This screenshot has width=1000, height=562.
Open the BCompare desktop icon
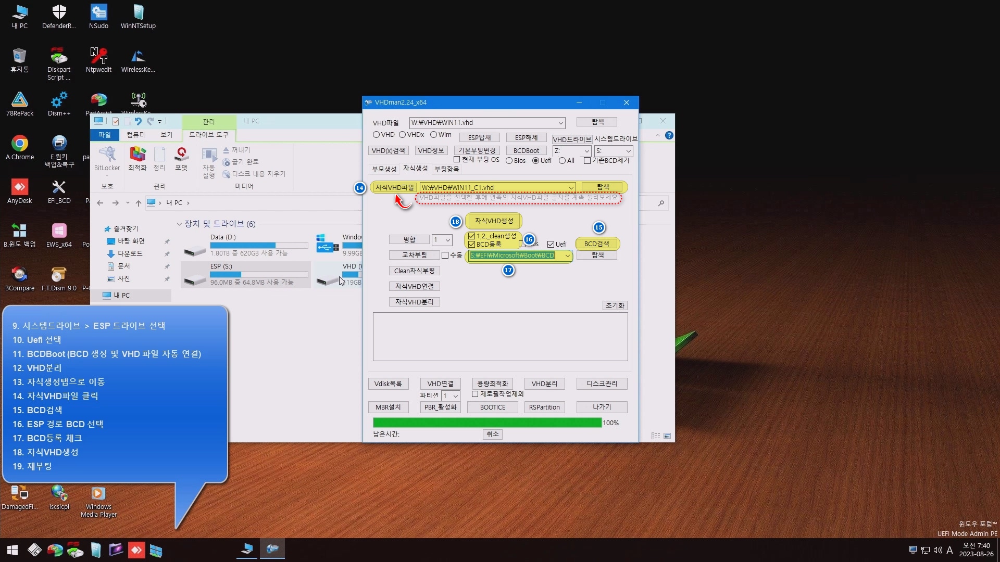19,278
